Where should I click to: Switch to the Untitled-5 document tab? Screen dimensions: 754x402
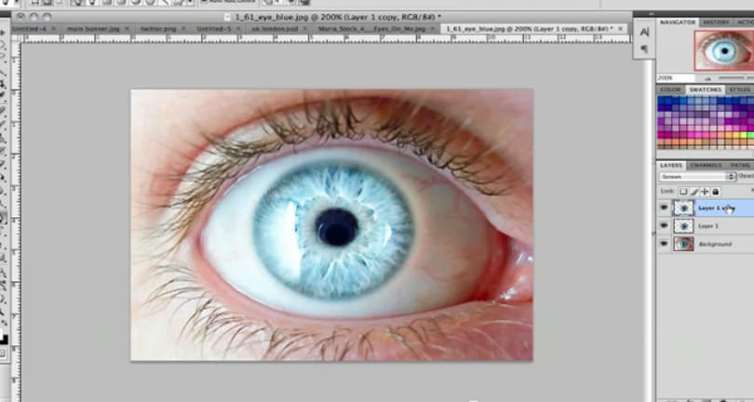tap(213, 29)
